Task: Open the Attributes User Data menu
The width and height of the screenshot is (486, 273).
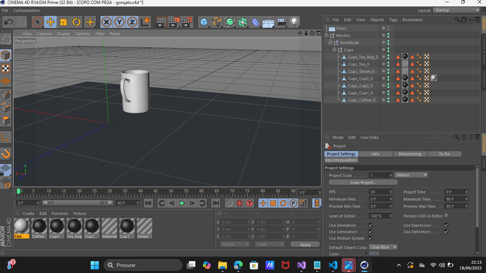Action: click(x=370, y=137)
